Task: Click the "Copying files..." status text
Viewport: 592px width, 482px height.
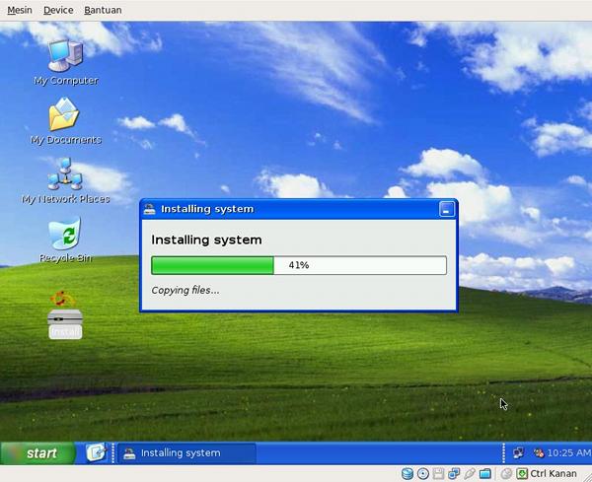Action: [x=185, y=291]
